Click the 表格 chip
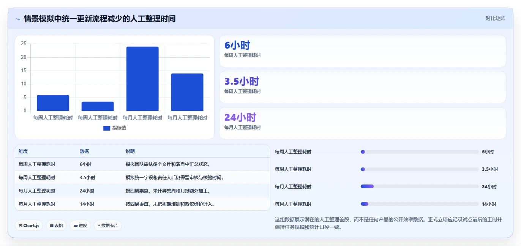This screenshot has height=246, width=521. [x=56, y=225]
